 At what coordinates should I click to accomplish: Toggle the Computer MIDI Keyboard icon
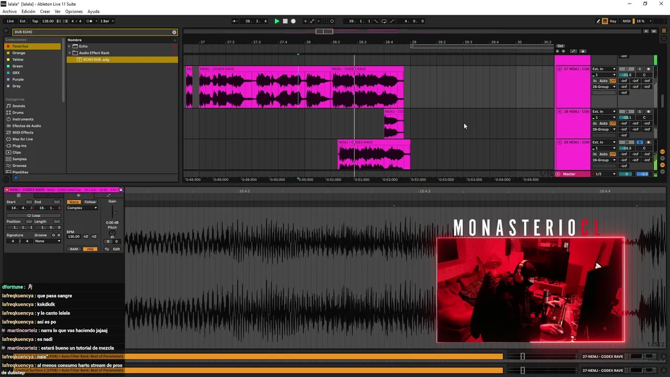point(605,21)
